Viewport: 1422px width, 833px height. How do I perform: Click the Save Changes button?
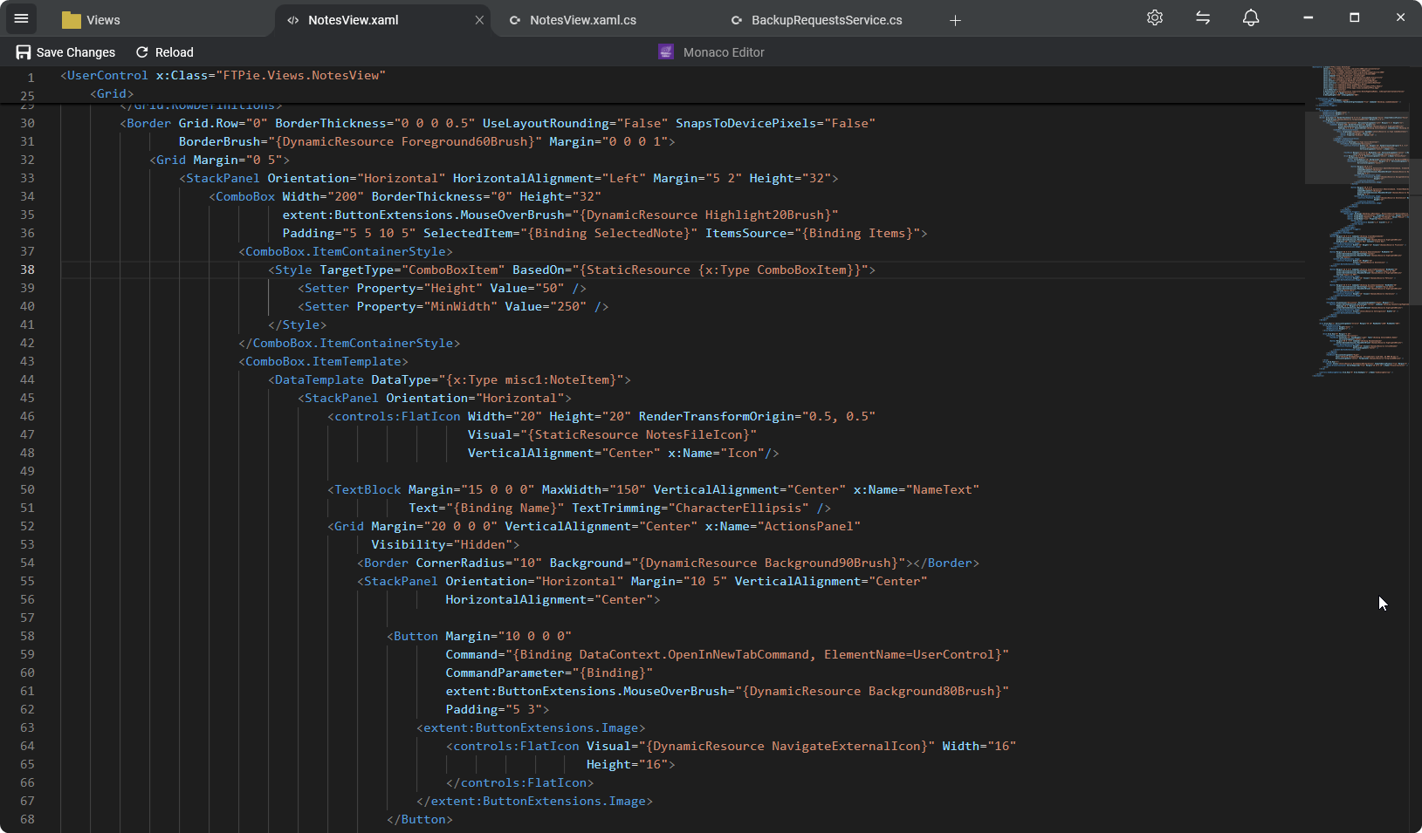[x=65, y=51]
